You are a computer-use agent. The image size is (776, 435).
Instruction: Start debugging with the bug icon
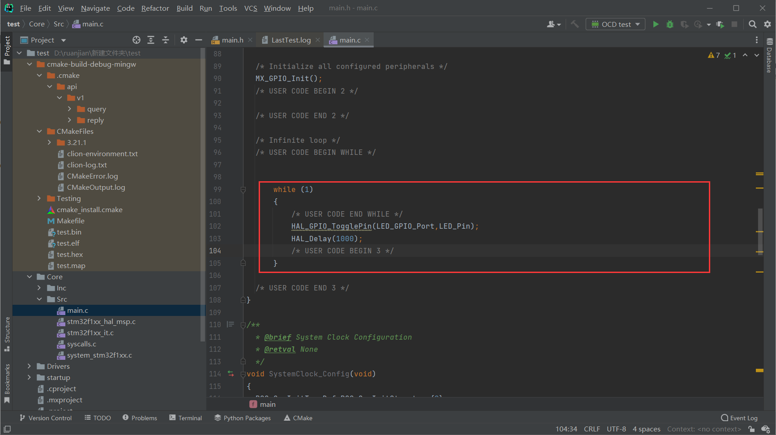[x=670, y=24]
